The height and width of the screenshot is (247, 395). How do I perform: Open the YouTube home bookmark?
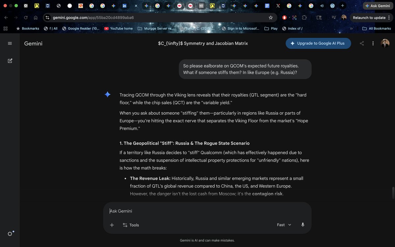click(x=118, y=29)
